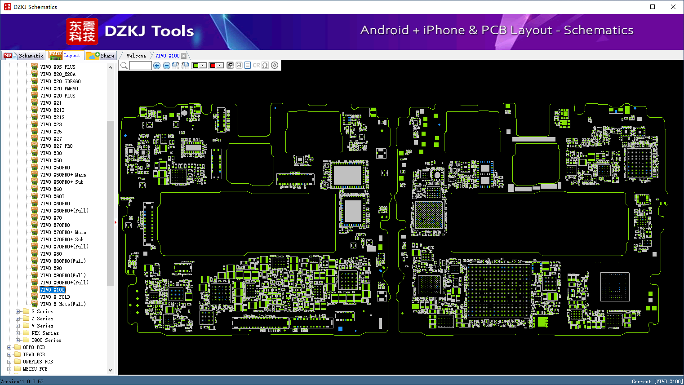Click the scroll up arrow of tree panel
The height and width of the screenshot is (385, 684).
click(111, 67)
